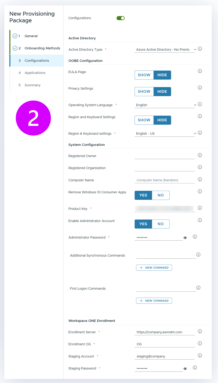Open the Region & Keyboard settings dropdown

click(x=195, y=133)
